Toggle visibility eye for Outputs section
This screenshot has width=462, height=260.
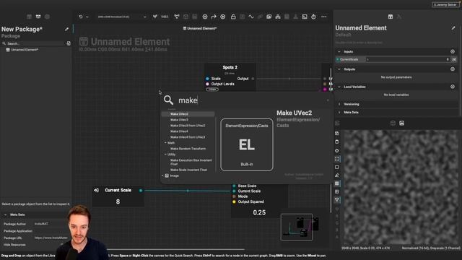[453, 69]
